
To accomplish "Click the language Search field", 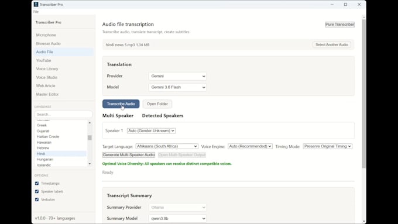I will pos(63,114).
